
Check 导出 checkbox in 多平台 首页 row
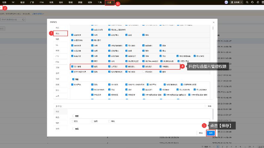(x=109, y=121)
